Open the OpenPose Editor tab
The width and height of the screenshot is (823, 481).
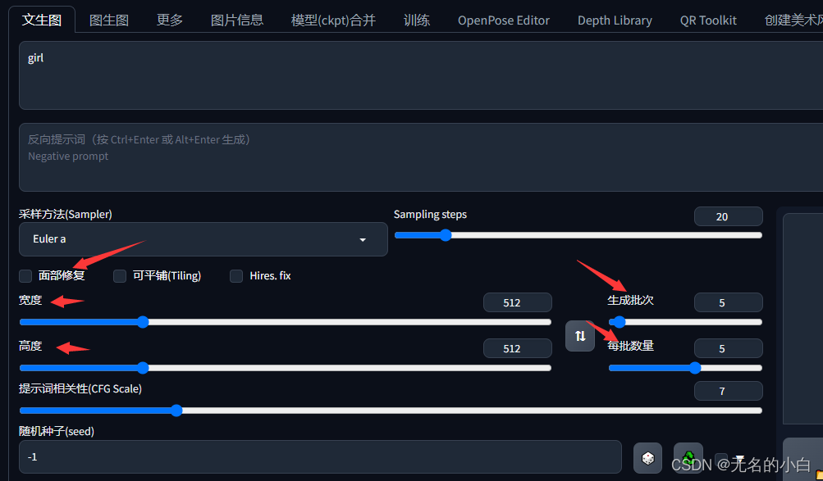click(503, 20)
